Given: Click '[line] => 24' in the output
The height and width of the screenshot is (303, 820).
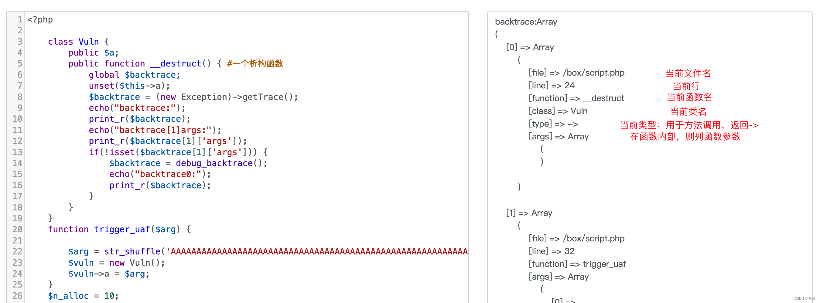Looking at the screenshot, I should pos(551,86).
